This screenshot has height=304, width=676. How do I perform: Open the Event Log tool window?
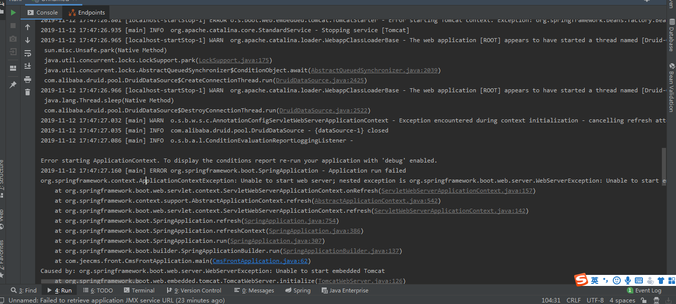[x=644, y=290]
